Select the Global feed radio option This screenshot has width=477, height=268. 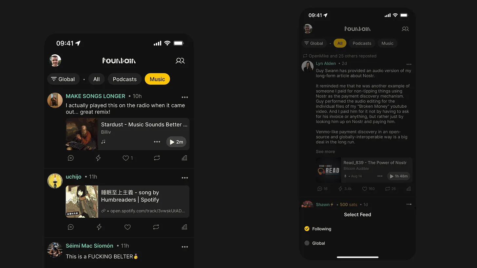click(x=307, y=243)
